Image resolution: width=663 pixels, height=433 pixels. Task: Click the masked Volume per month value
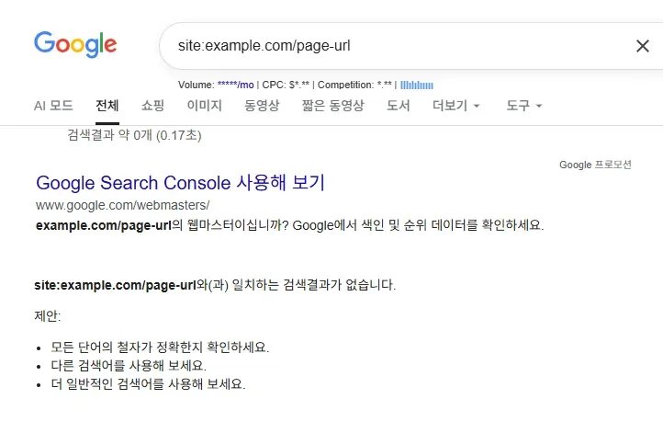[x=233, y=85]
